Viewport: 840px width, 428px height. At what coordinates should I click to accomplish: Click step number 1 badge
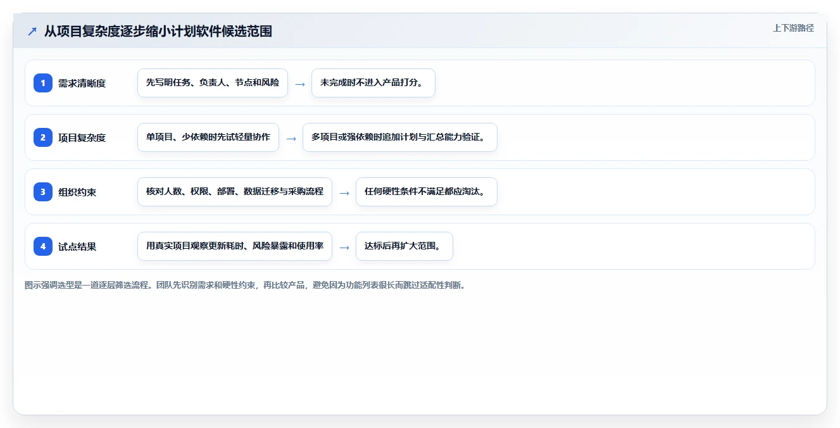coord(43,83)
